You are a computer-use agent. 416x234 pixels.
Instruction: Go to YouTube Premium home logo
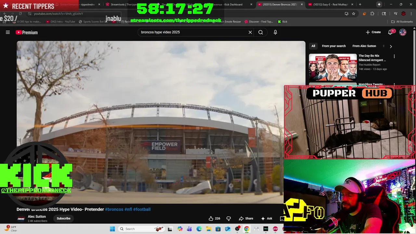[x=27, y=32]
